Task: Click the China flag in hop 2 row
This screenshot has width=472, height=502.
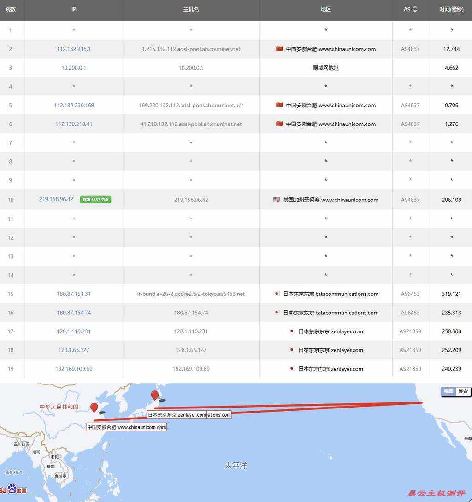Action: [279, 49]
